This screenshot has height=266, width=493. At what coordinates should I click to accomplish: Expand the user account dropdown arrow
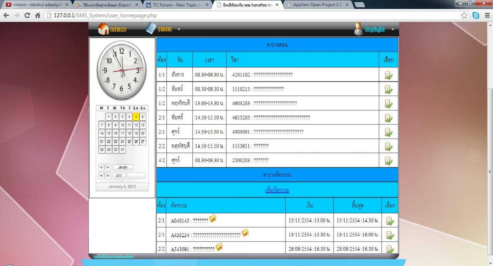pos(393,30)
